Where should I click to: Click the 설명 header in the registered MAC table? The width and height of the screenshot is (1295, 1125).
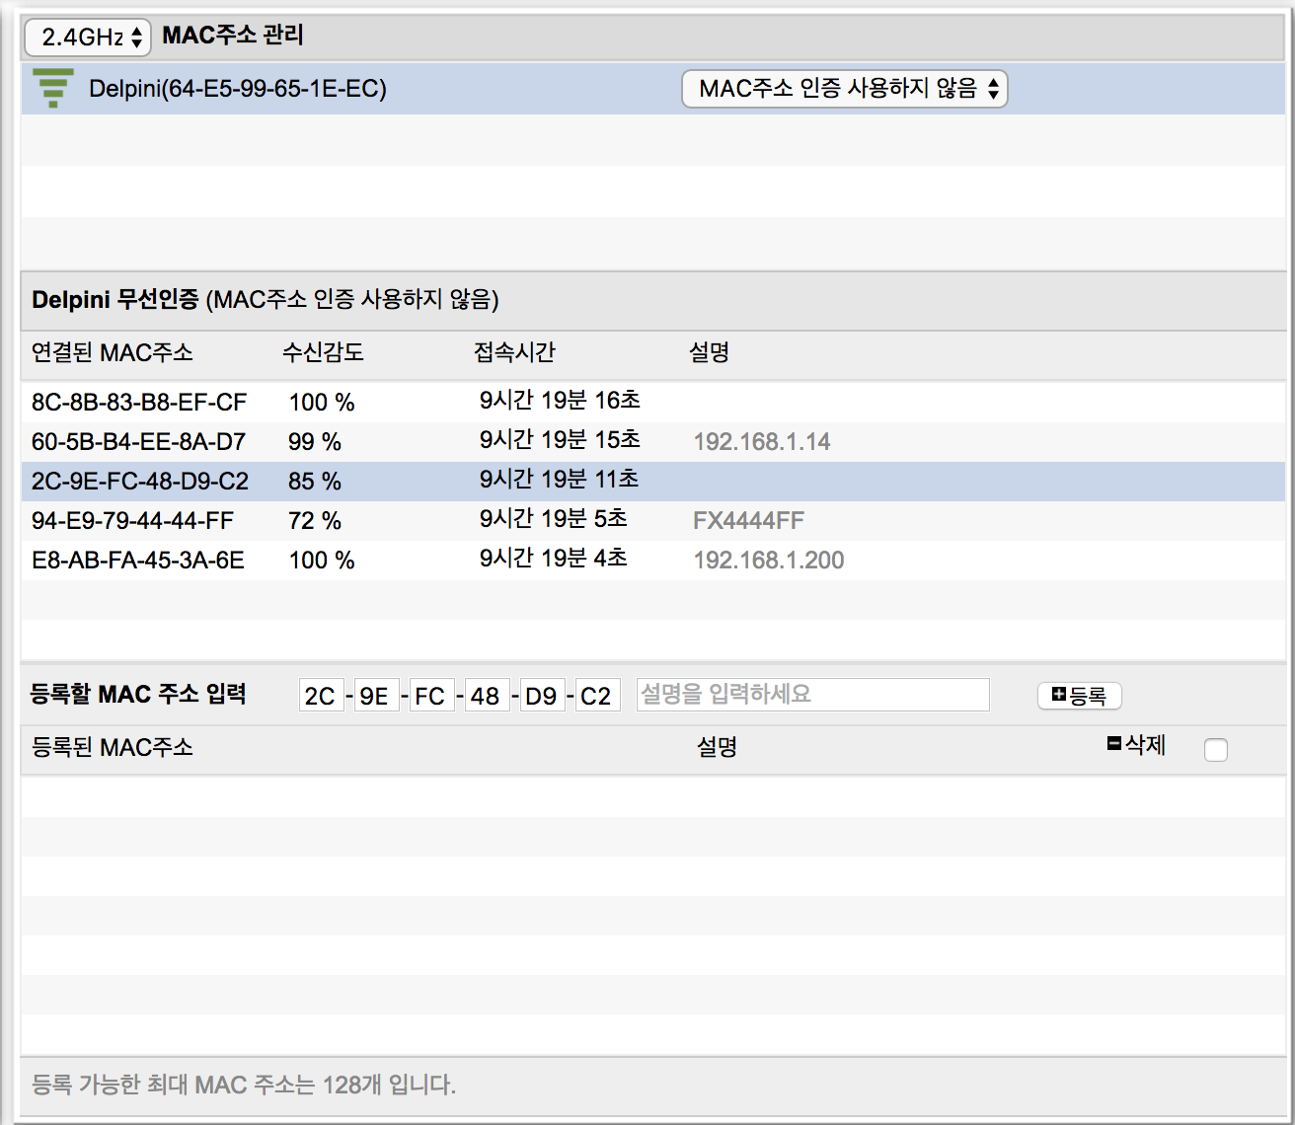(x=717, y=748)
